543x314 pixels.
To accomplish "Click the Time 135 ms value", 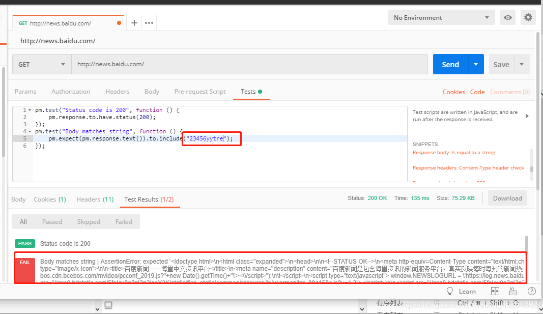I will pos(420,198).
